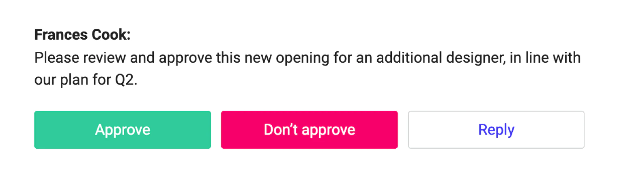Approve the new designer opening request

click(123, 130)
